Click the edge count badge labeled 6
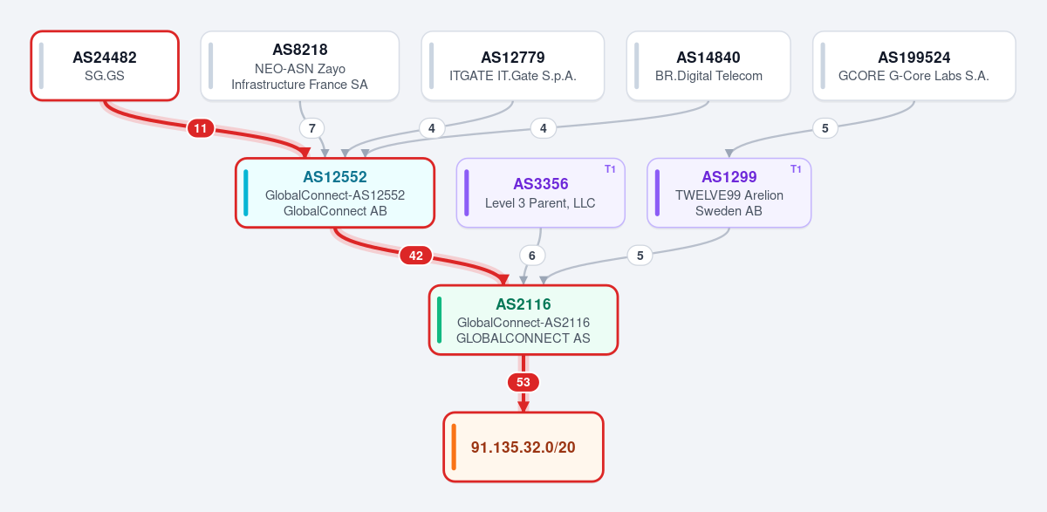The width and height of the screenshot is (1047, 512). [532, 256]
